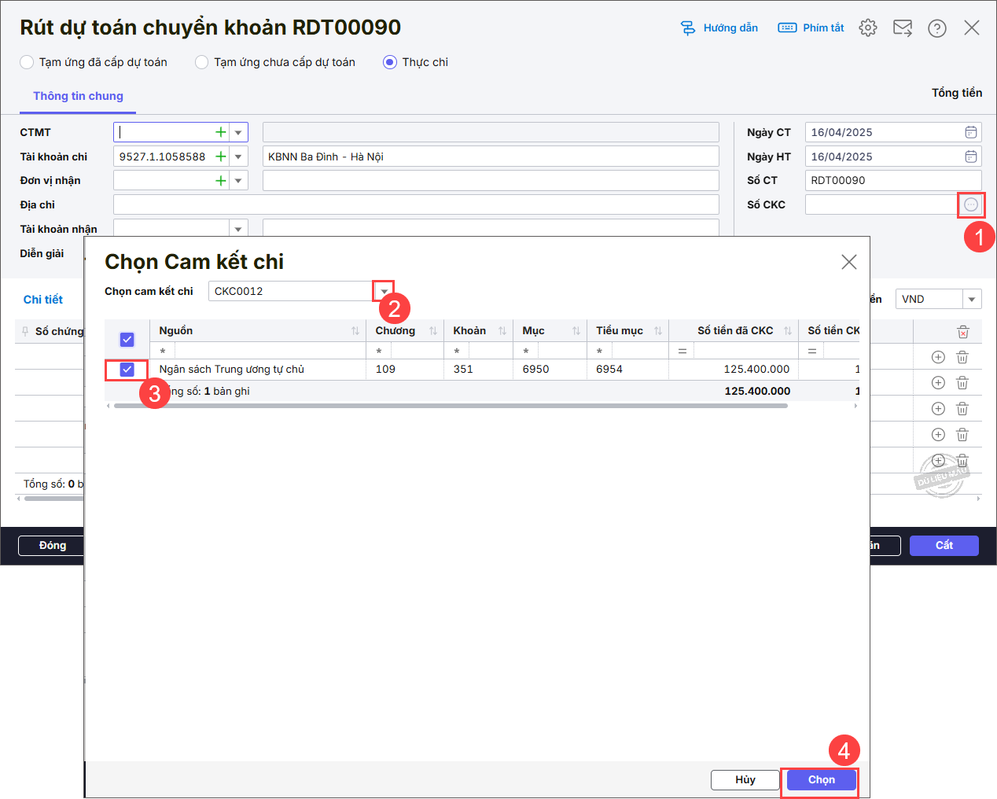This screenshot has height=799, width=997.
Task: Open the Chi tiết tab
Action: click(x=43, y=300)
